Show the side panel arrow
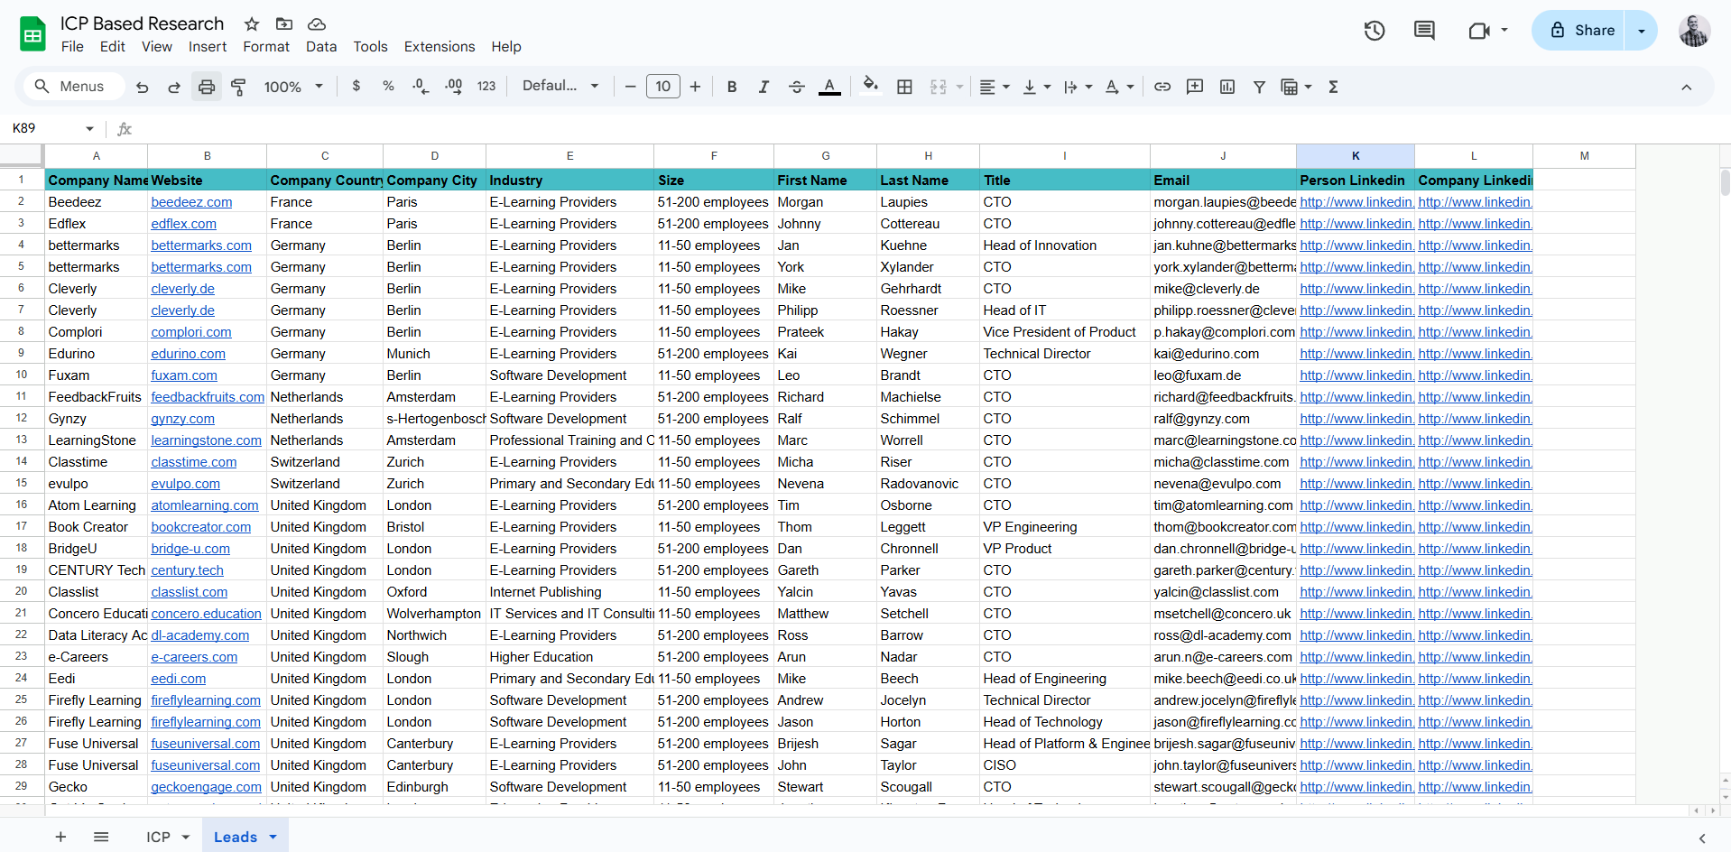 1701,838
